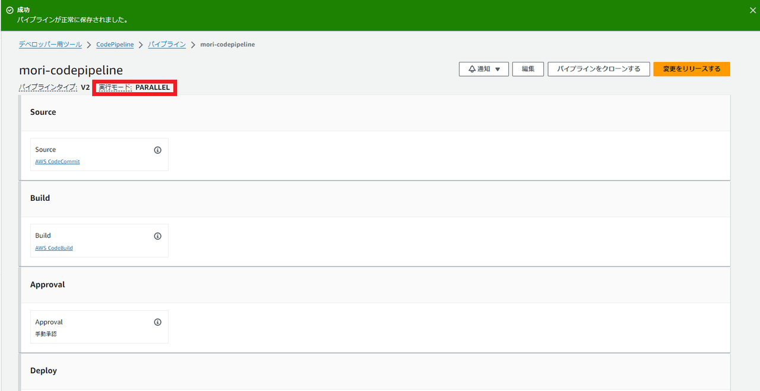Click the Source action card title
Screen dimensions: 760x391
click(x=46, y=150)
